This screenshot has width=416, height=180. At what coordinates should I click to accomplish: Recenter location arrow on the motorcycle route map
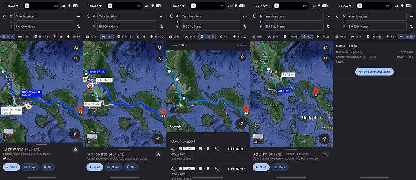pyautogui.click(x=158, y=139)
